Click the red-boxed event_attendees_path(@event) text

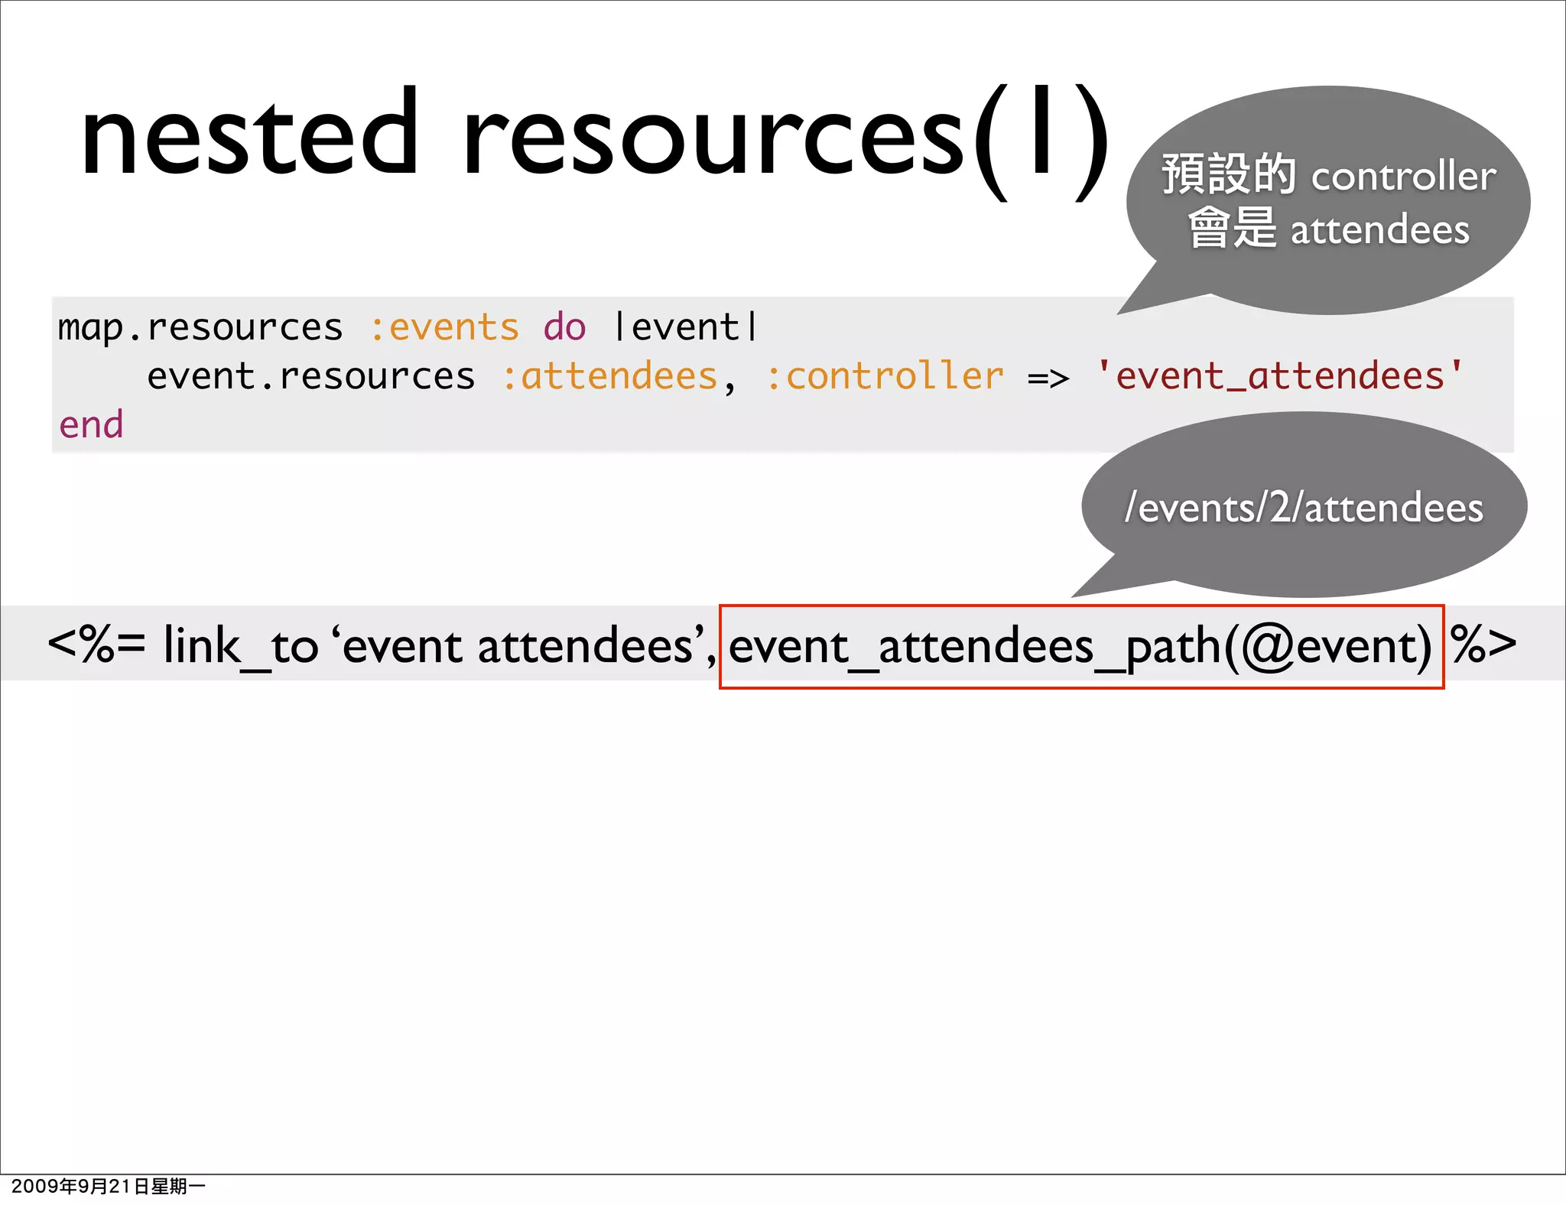[x=1080, y=646]
